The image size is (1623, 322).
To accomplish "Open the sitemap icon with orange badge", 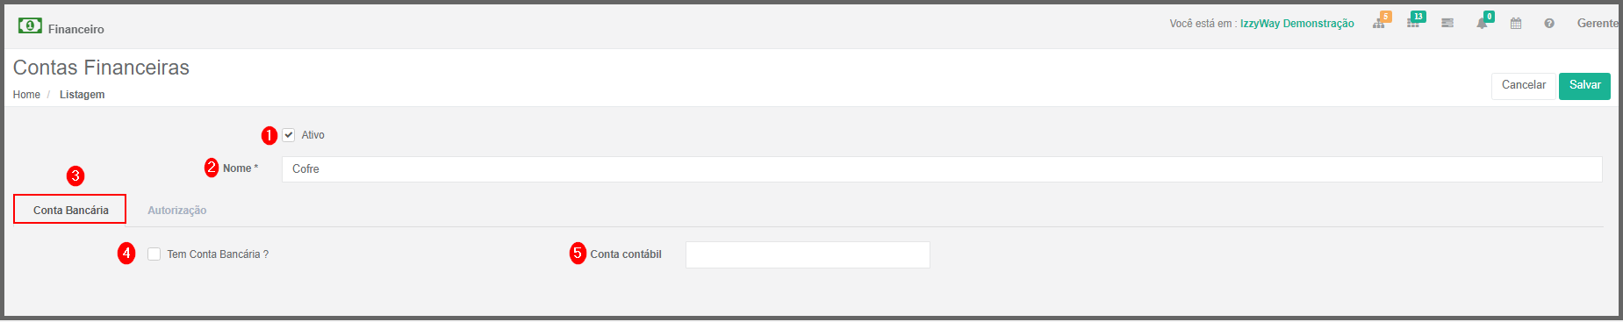I will pos(1380,23).
